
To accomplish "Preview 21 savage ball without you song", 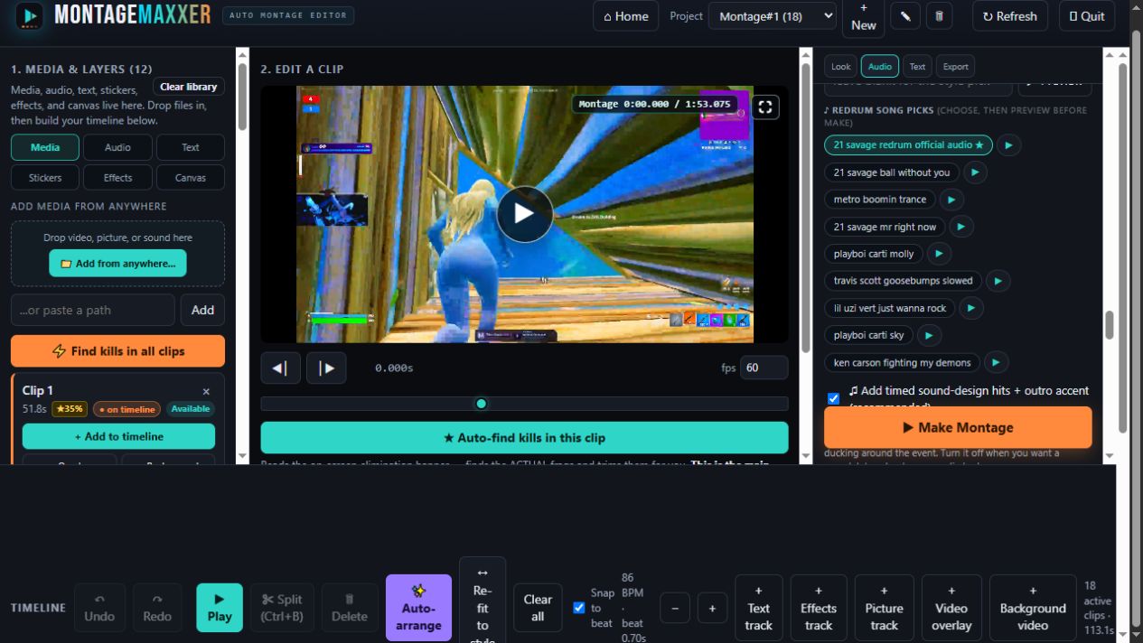I will click(975, 172).
